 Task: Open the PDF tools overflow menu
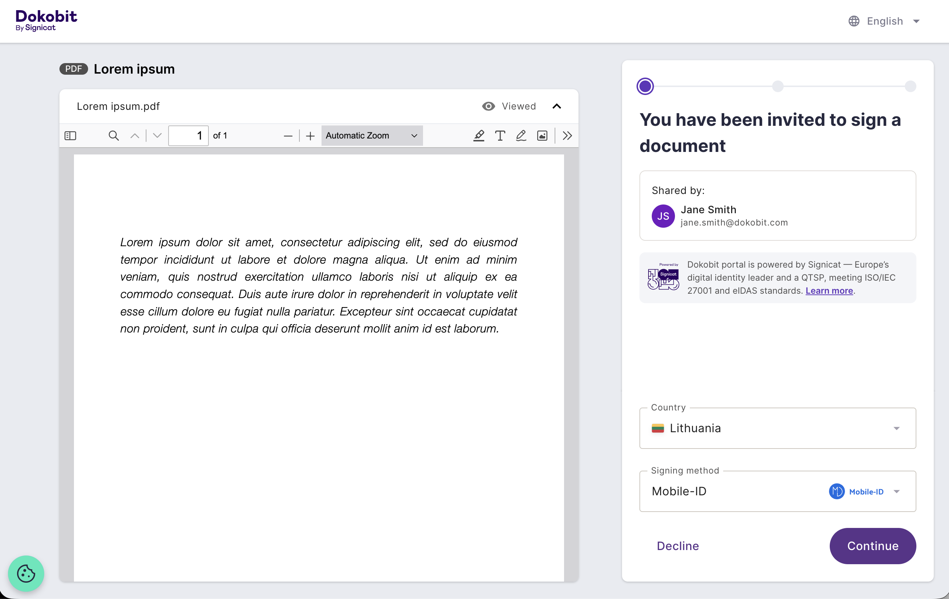point(567,136)
